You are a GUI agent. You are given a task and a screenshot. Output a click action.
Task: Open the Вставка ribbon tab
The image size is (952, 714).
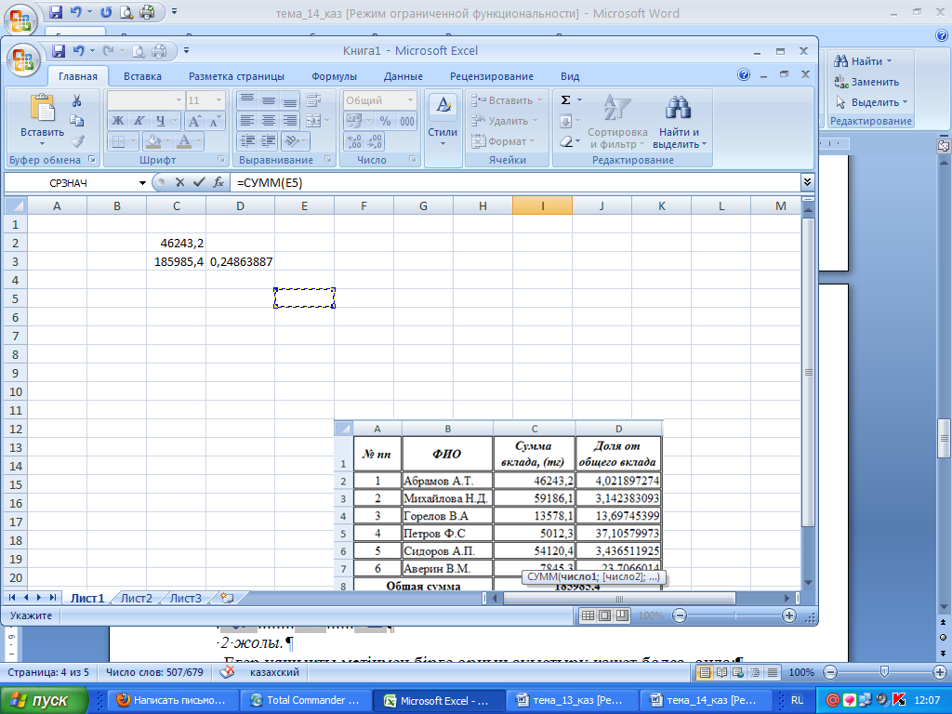(142, 76)
